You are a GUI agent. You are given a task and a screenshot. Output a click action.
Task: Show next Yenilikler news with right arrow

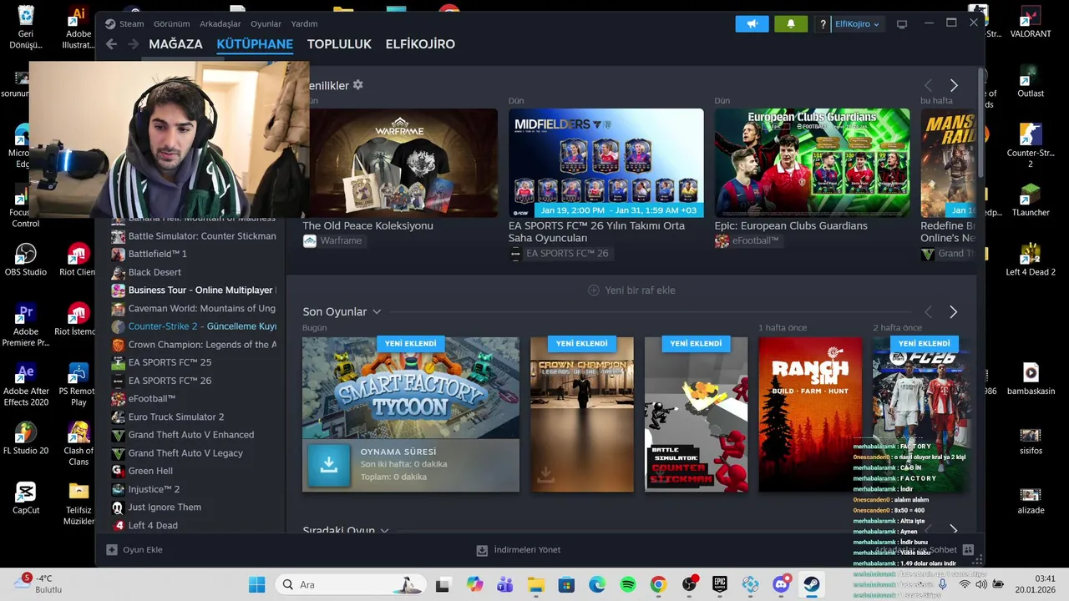[x=954, y=86]
